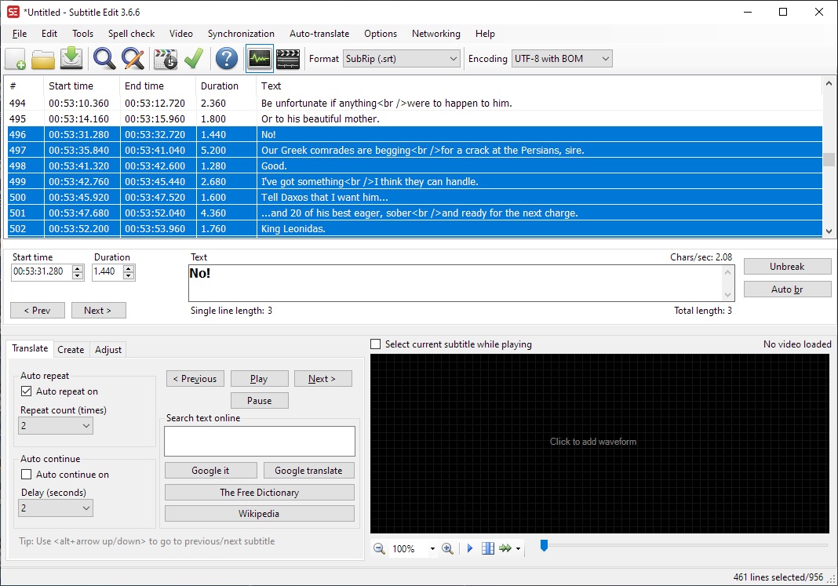Select subtitle row 502 King Leonidas
Screen dimensions: 838x586
(415, 228)
